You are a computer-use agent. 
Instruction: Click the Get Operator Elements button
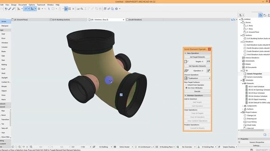click(x=197, y=66)
